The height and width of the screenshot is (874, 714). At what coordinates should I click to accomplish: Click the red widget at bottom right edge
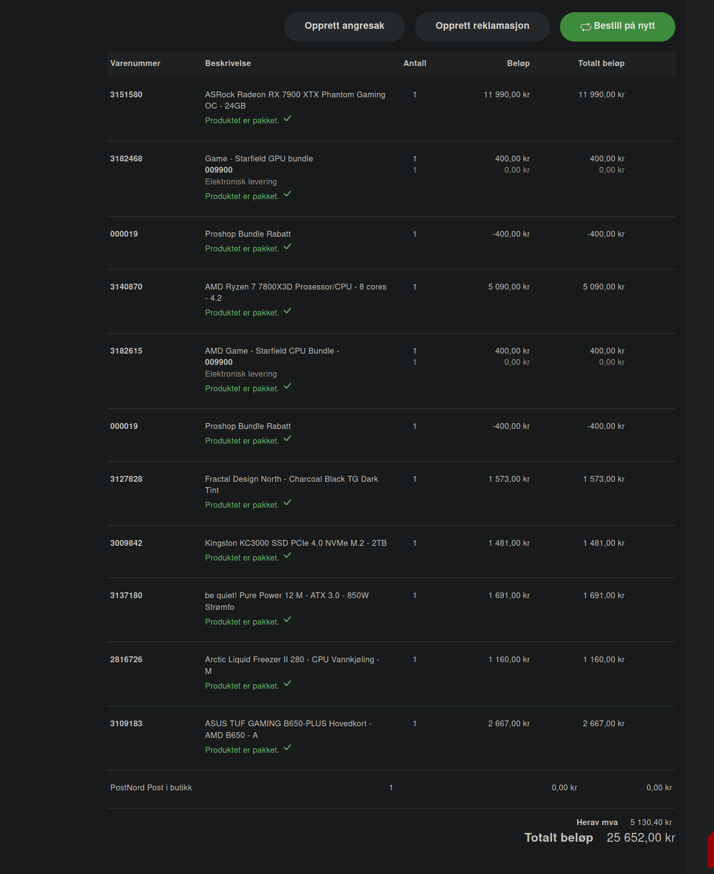point(711,850)
